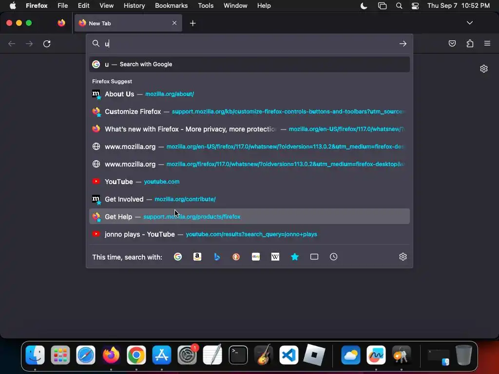
Task: Open search settings gear in suggestion panel
Action: [x=403, y=257]
